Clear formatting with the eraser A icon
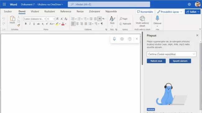202x113 pixels. click(x=66, y=19)
